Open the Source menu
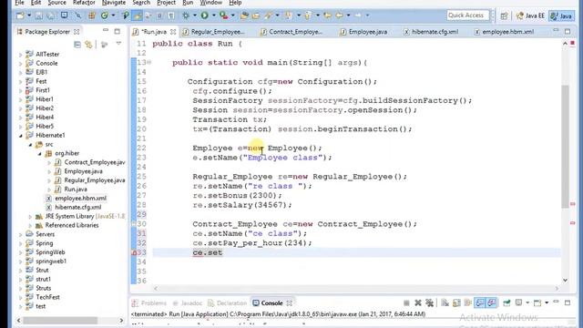The height and width of the screenshot is (328, 583). (x=56, y=3)
